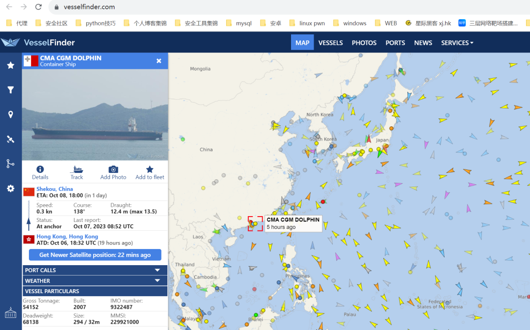
Task: Open the 安全社区 bookmark folder
Action: pos(52,23)
